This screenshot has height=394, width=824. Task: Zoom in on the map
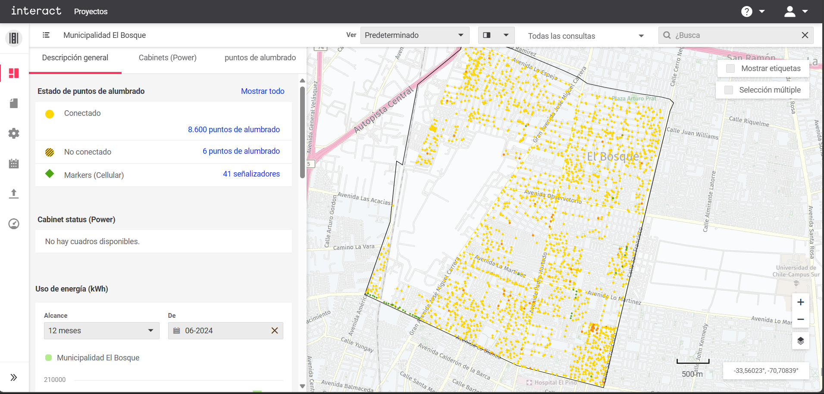pos(800,302)
